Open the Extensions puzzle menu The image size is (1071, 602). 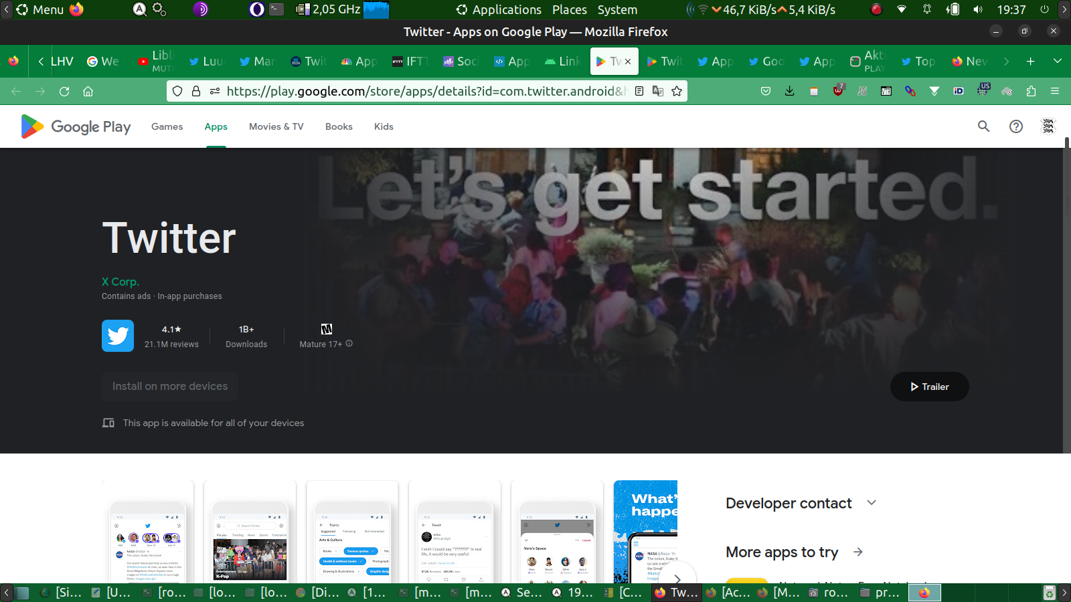(x=1031, y=91)
